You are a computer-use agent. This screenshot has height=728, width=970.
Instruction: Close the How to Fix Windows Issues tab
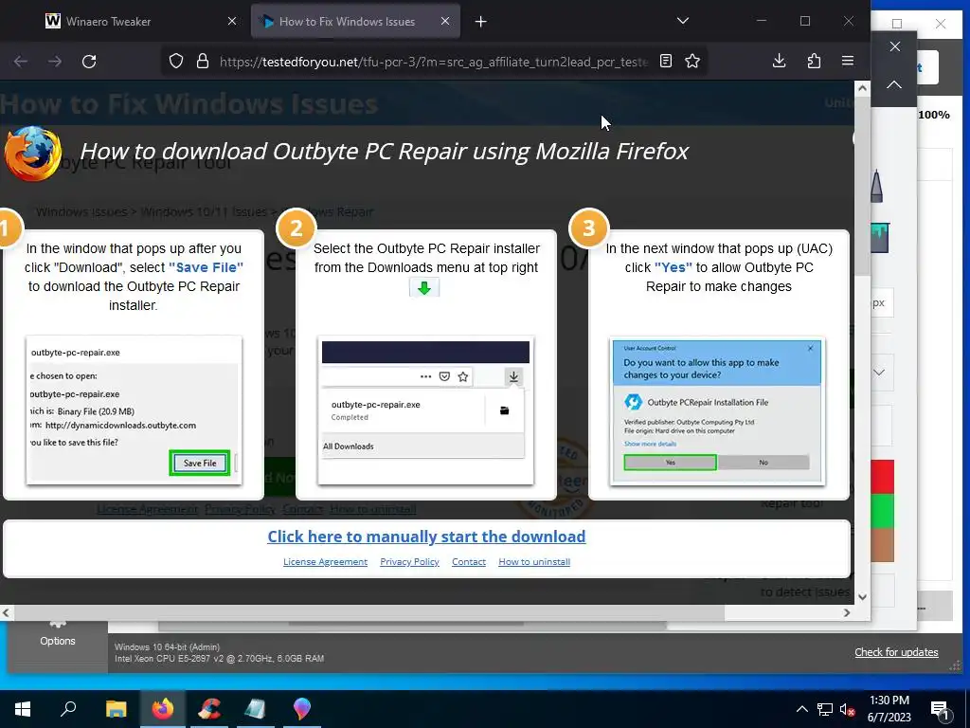click(445, 22)
